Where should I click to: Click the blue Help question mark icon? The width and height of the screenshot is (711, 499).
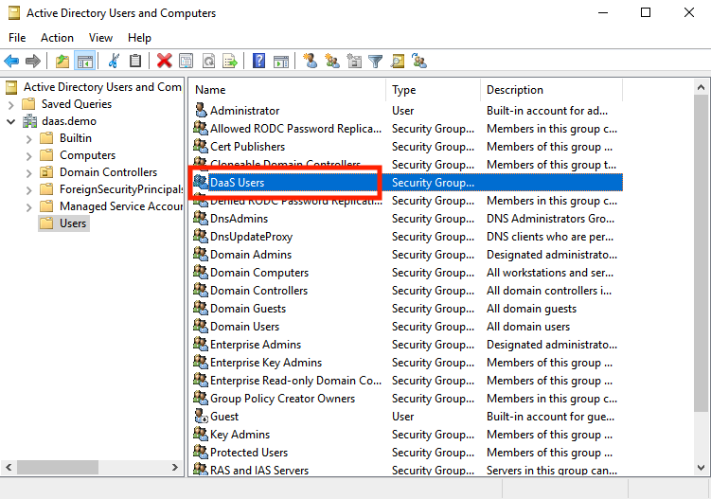258,61
